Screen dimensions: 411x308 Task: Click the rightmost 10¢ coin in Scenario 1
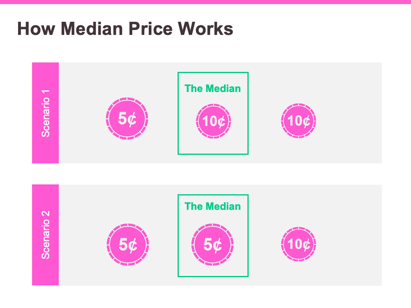(x=298, y=121)
